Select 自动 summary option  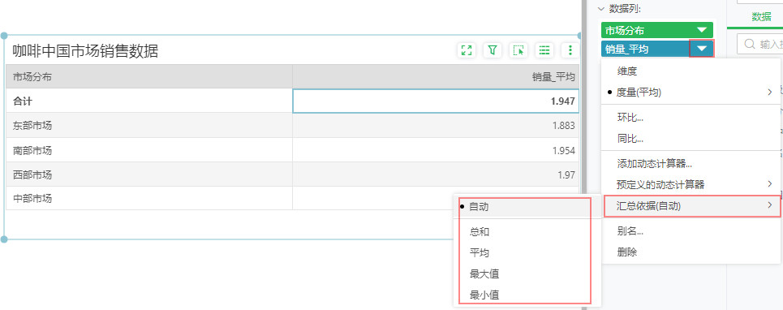[527, 207]
